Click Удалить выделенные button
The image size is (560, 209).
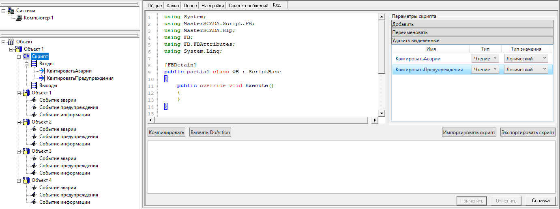(472, 41)
